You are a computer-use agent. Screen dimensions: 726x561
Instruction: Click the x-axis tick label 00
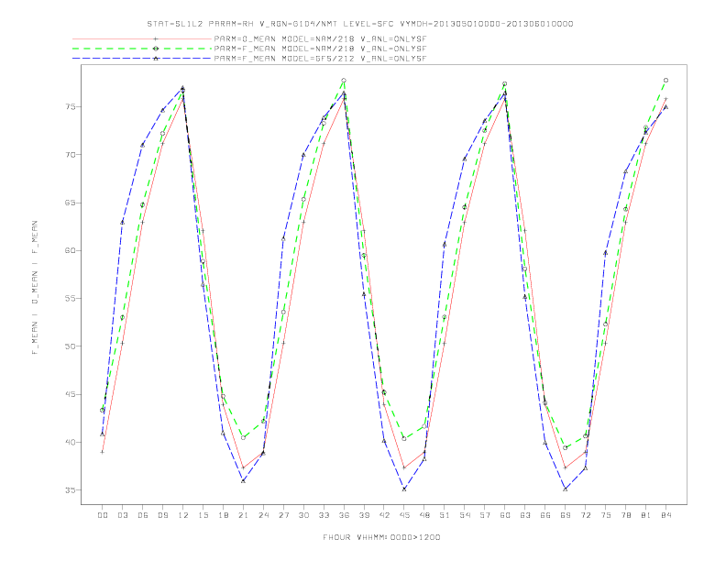pyautogui.click(x=103, y=515)
